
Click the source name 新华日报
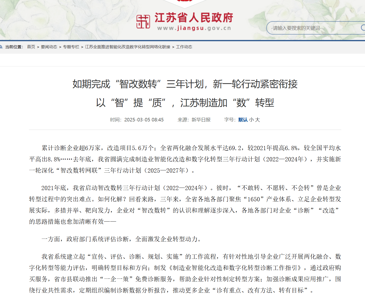click(x=201, y=120)
